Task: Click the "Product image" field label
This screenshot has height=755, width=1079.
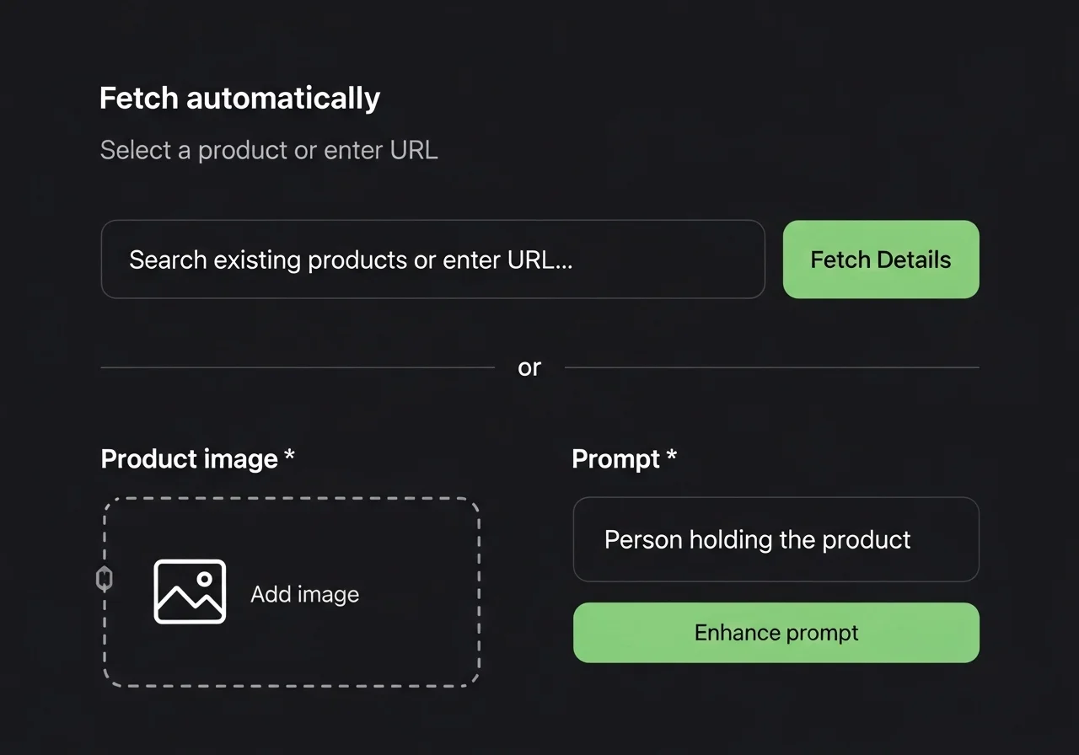Action: (x=189, y=459)
